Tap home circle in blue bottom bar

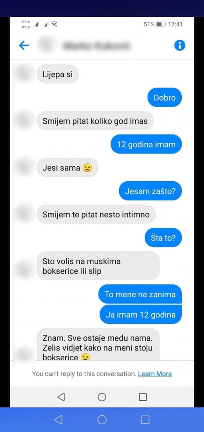click(102, 420)
